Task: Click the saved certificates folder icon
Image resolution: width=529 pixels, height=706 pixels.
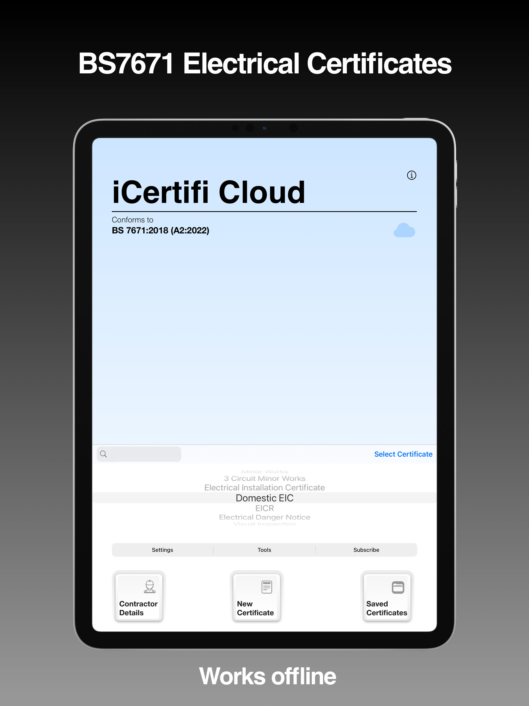Action: click(x=398, y=587)
